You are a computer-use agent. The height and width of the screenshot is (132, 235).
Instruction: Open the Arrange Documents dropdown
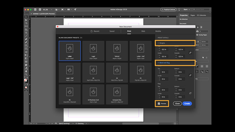(x=70, y=9)
